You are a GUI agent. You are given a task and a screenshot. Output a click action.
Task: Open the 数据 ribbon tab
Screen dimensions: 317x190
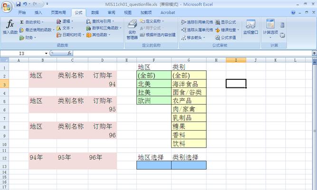(x=95, y=12)
